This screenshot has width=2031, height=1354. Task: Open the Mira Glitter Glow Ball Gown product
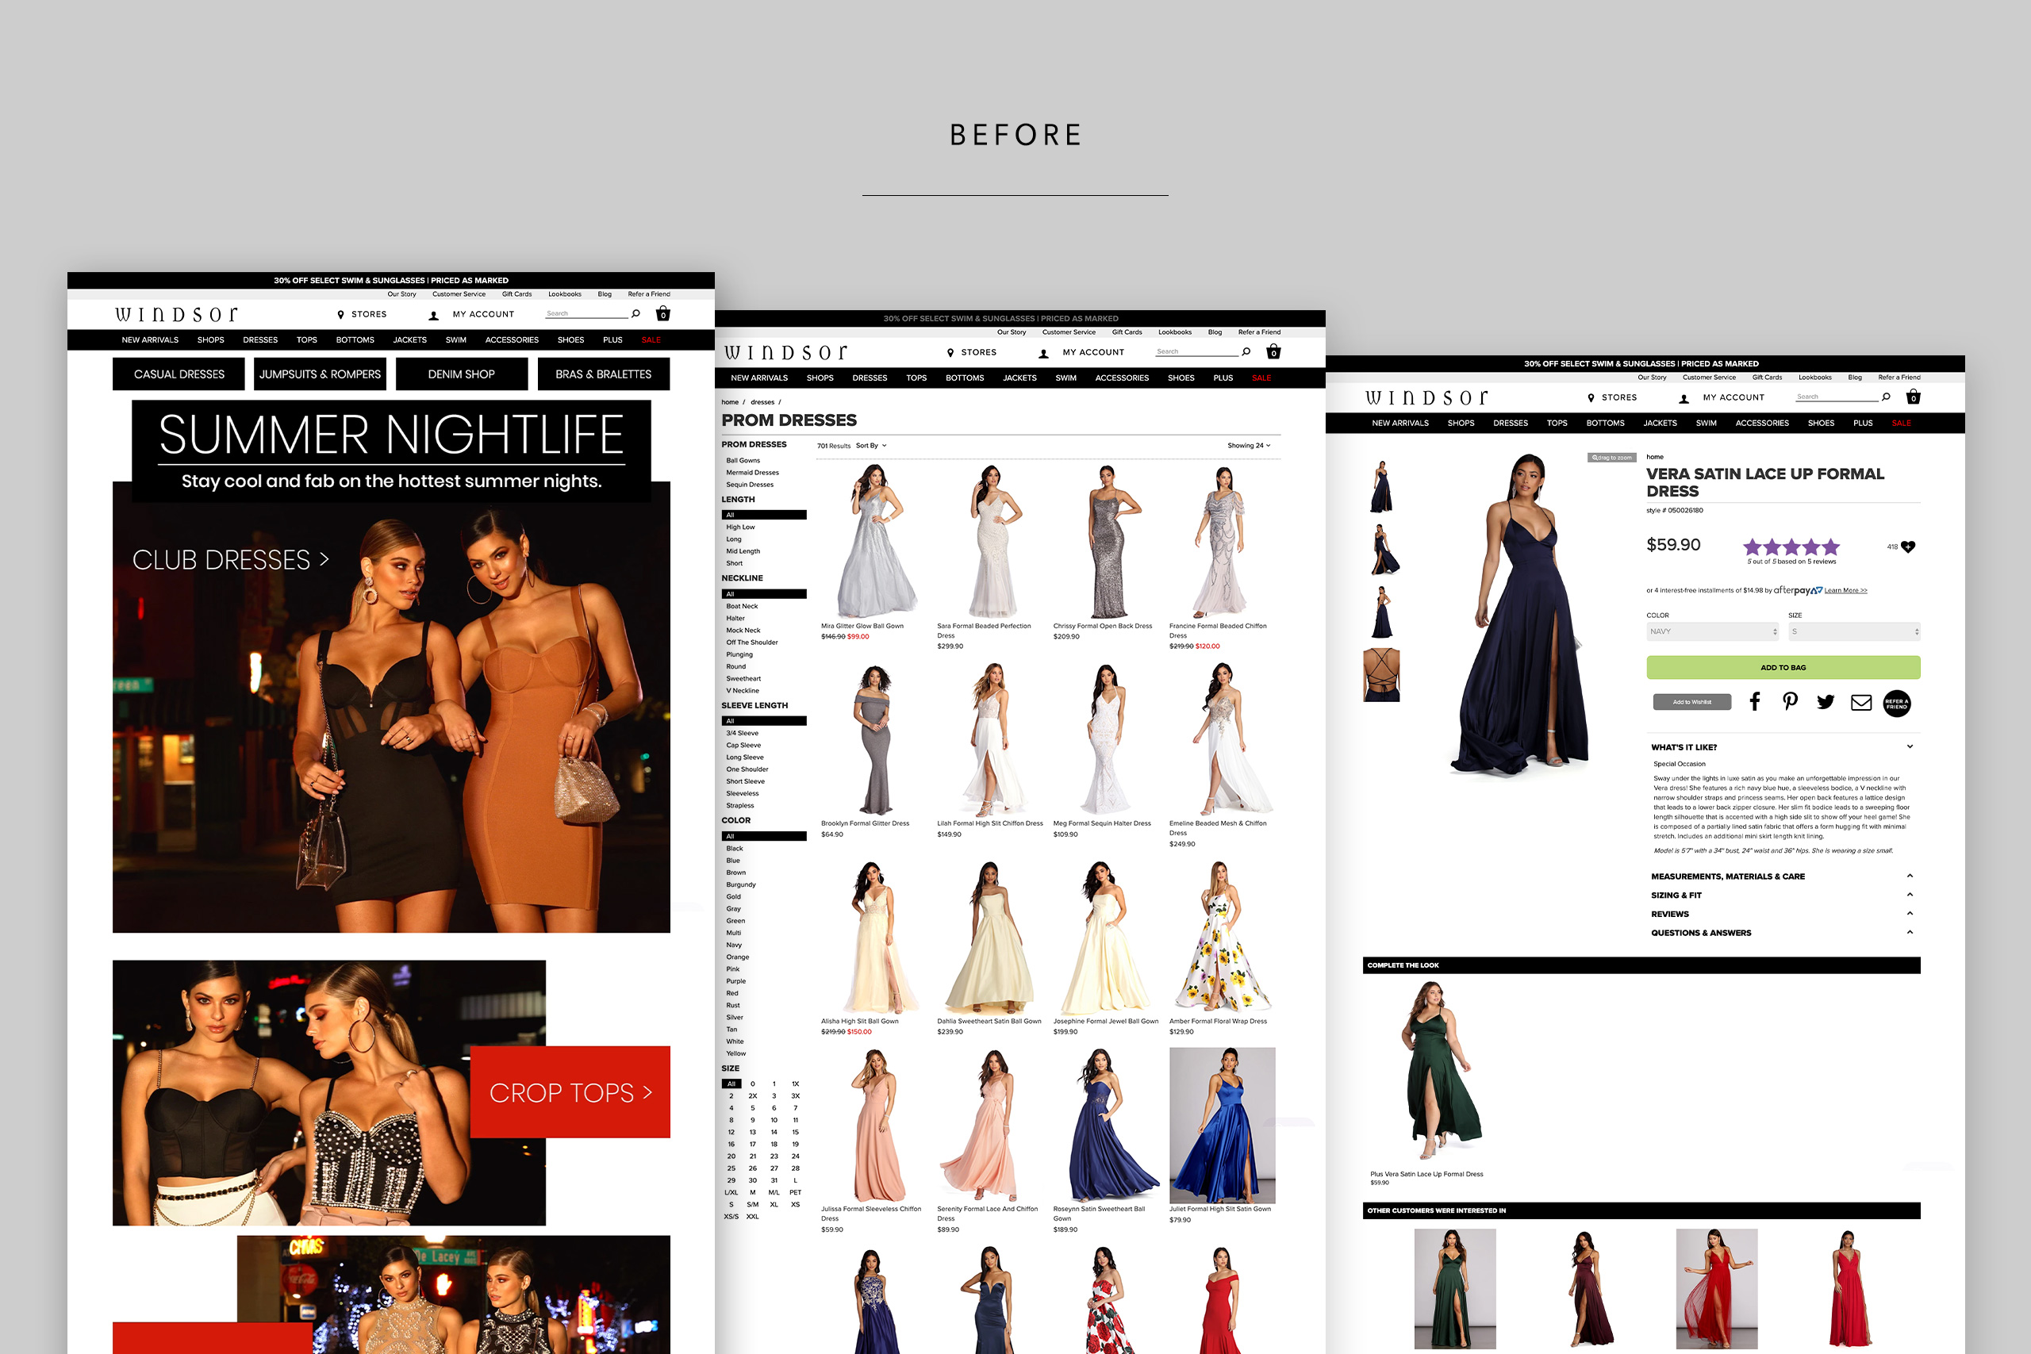[x=875, y=542]
